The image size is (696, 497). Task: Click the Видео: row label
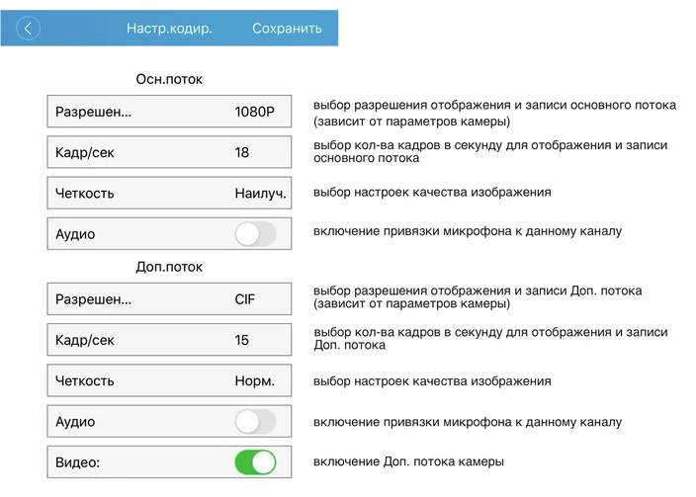pyautogui.click(x=77, y=462)
